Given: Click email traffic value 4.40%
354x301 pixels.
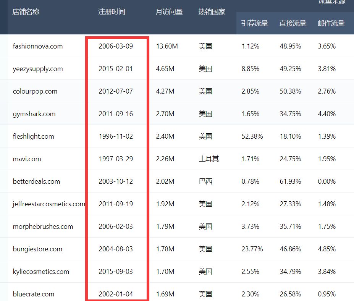Looking at the screenshot, I should click(327, 114).
